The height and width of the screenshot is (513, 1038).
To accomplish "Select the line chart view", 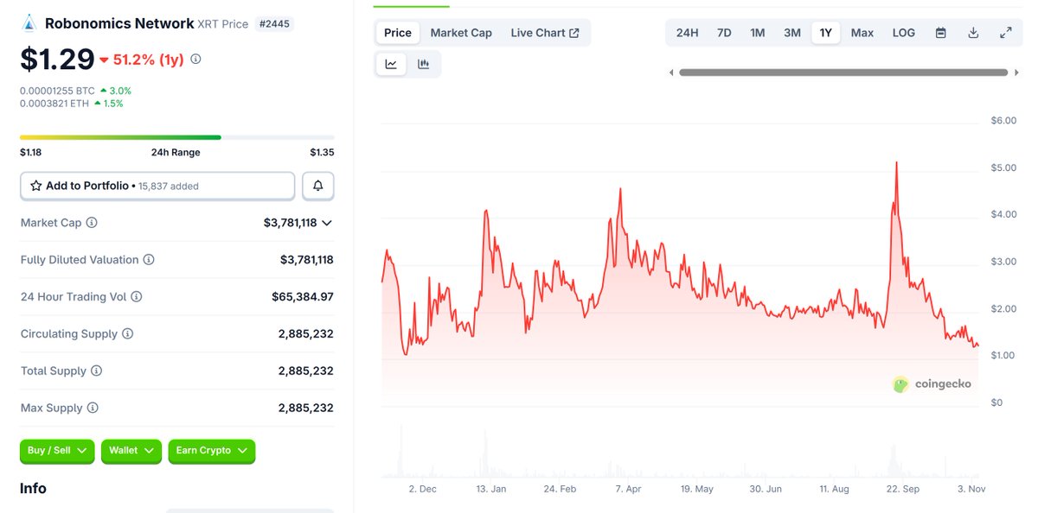I will pos(391,63).
